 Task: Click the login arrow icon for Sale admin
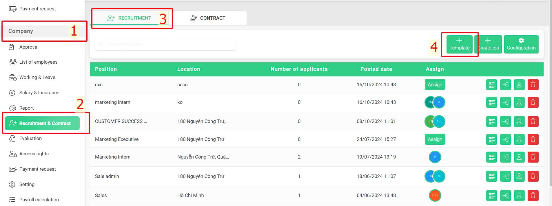click(x=506, y=176)
